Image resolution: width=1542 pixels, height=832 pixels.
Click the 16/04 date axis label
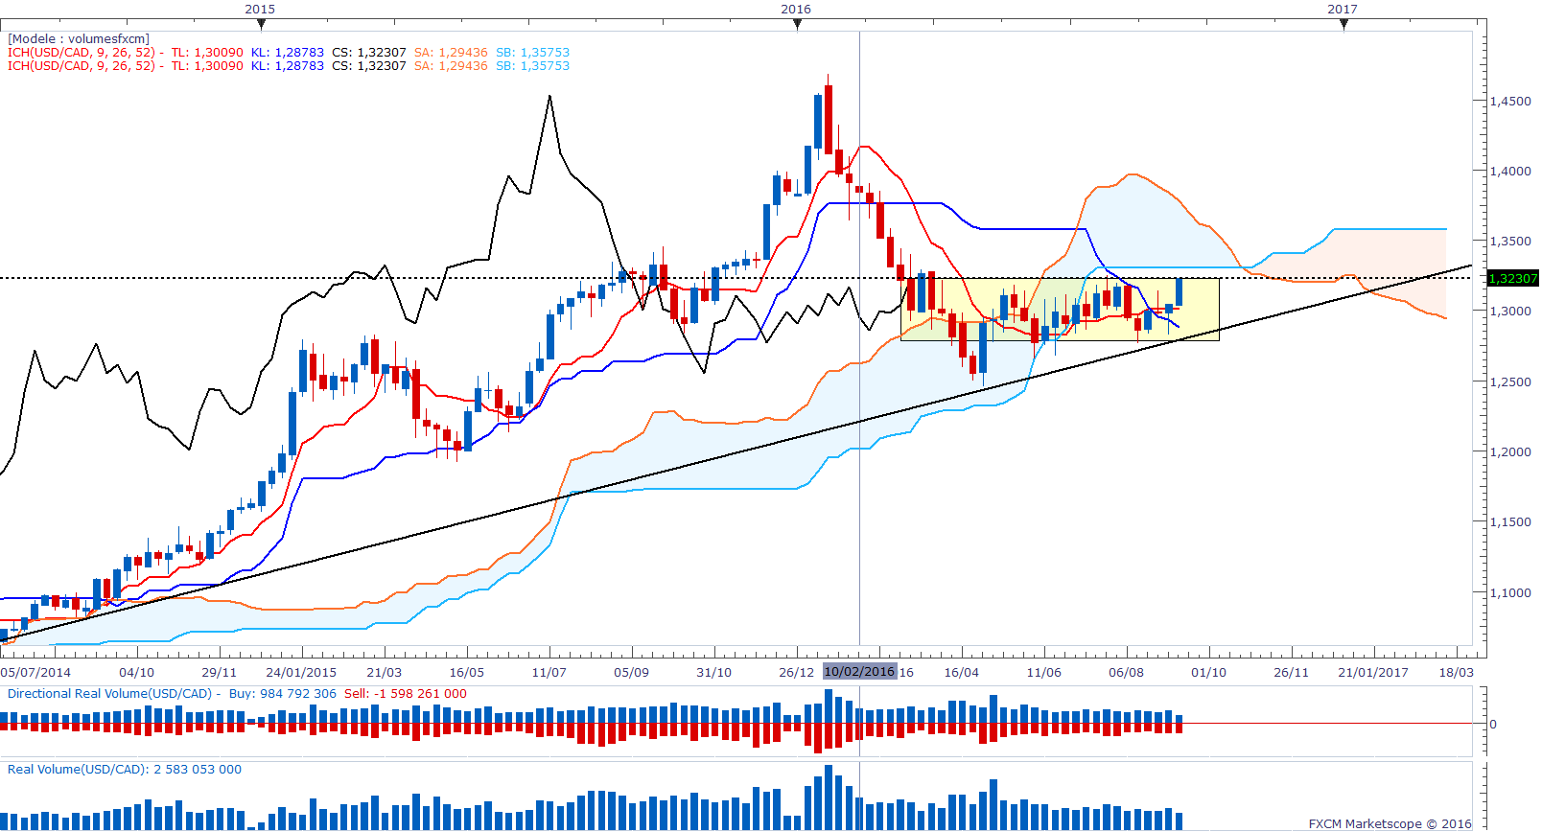coord(961,673)
